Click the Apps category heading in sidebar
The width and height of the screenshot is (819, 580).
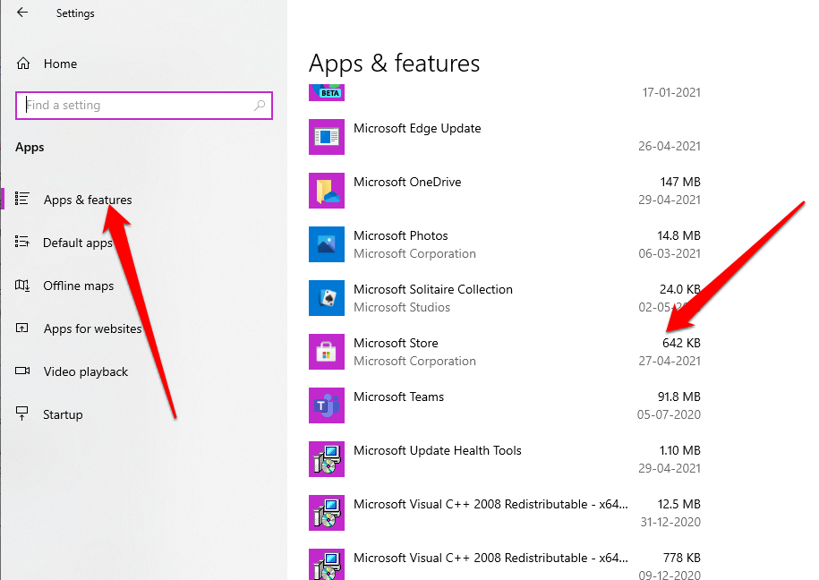tap(30, 148)
